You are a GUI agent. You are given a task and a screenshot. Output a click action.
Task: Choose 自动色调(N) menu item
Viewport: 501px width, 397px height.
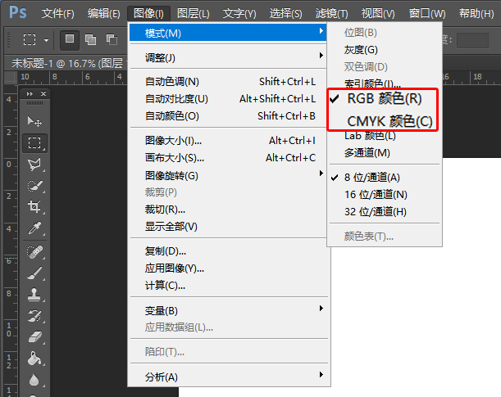(x=228, y=82)
